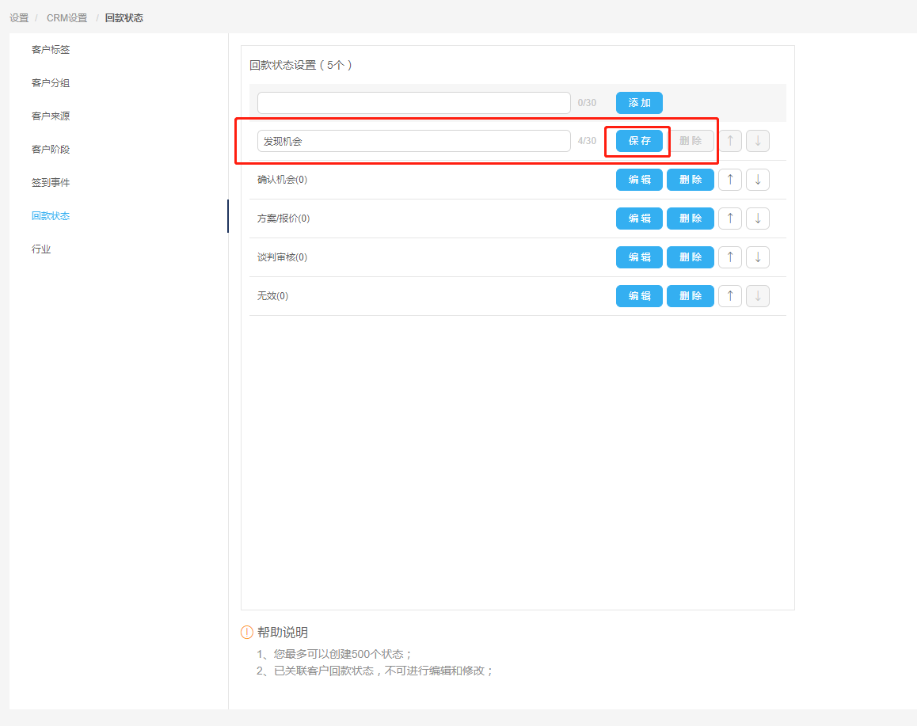Viewport: 917px width, 726px height.
Task: Delete the 无效 status
Action: (691, 296)
